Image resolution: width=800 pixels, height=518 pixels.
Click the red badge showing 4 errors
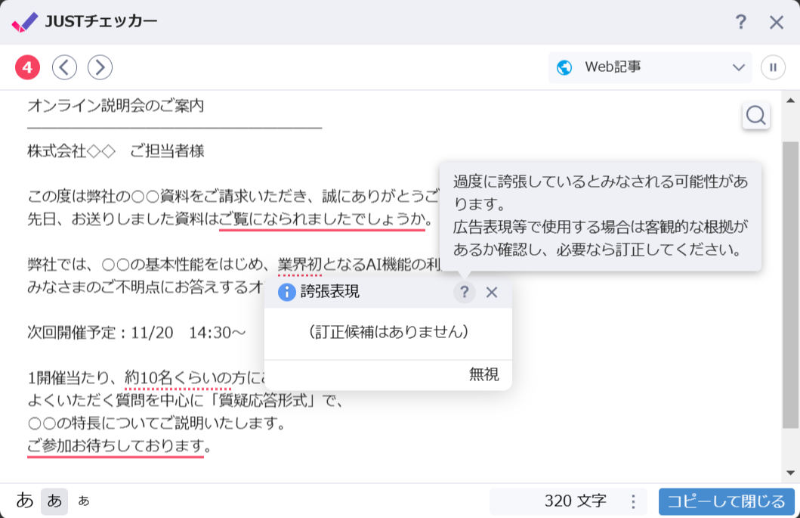coord(27,67)
